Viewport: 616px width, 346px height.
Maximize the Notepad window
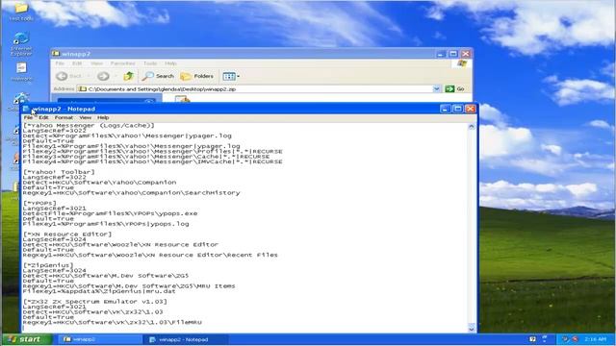[458, 109]
